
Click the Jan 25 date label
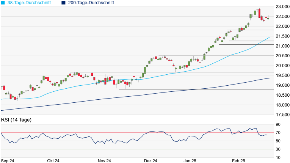[190, 160]
